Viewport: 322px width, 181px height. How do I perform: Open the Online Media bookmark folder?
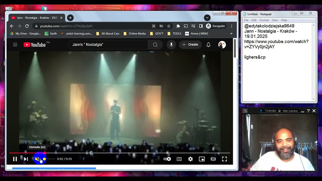[x=135, y=33]
